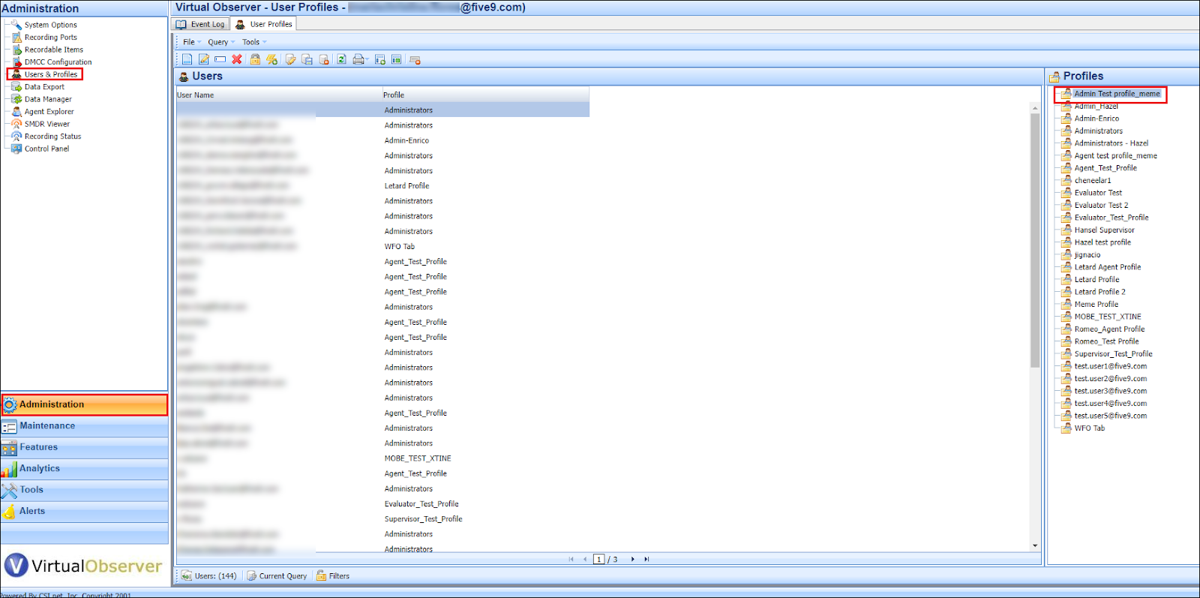Click the padlock icon in toolbar
The width and height of the screenshot is (1200, 598).
[x=255, y=59]
